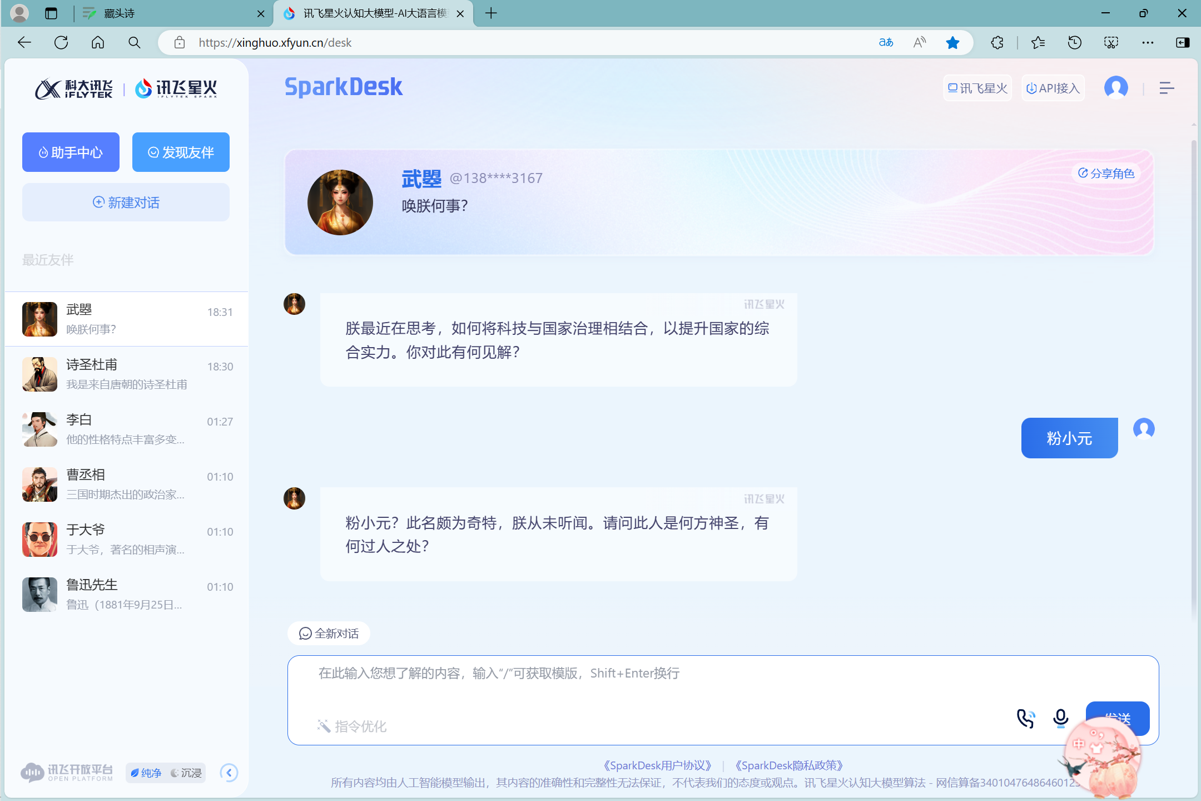Screen dimensions: 1201x801
Task: Click the SparkDesk logo title
Action: point(344,87)
